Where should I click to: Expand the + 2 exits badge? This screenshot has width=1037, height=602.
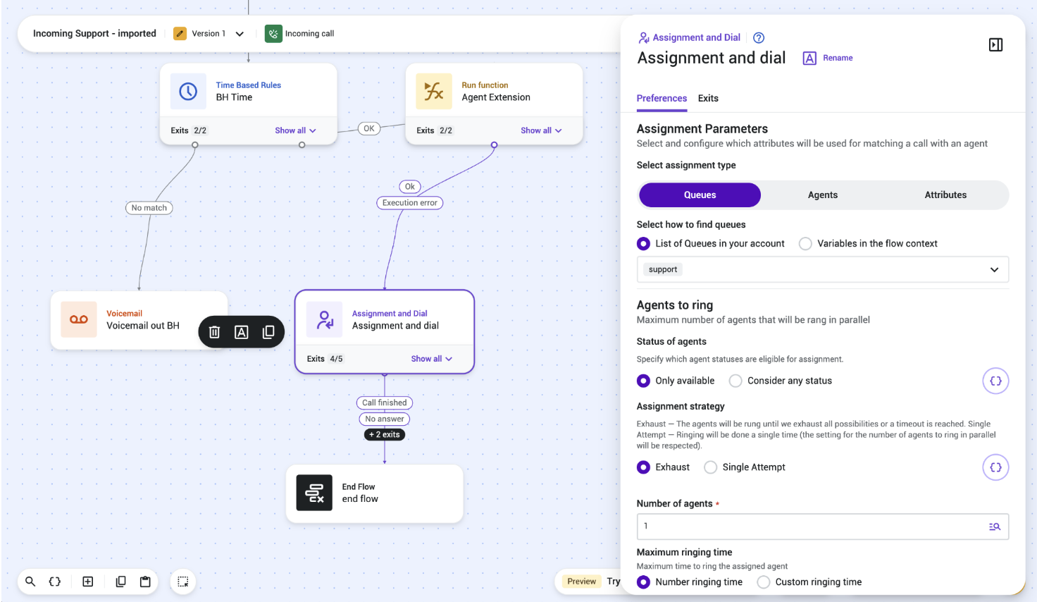pyautogui.click(x=385, y=435)
